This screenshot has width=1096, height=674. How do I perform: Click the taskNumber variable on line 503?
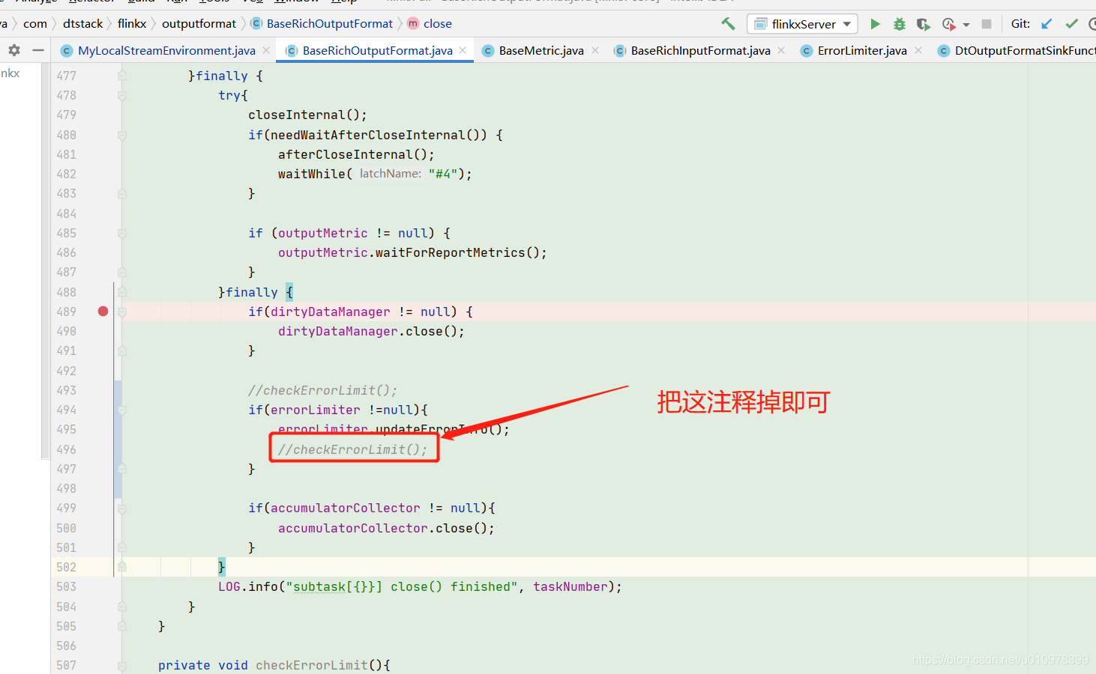(570, 586)
